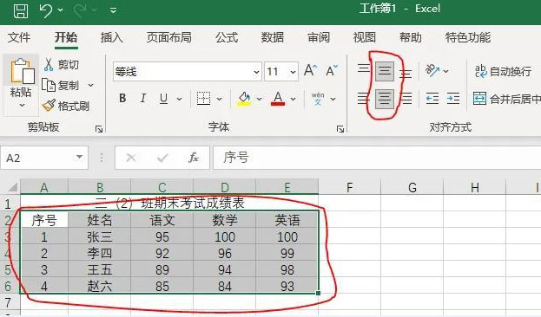Viewport: 541px width, 317px height.
Task: Open the 审阅 tab
Action: (319, 37)
